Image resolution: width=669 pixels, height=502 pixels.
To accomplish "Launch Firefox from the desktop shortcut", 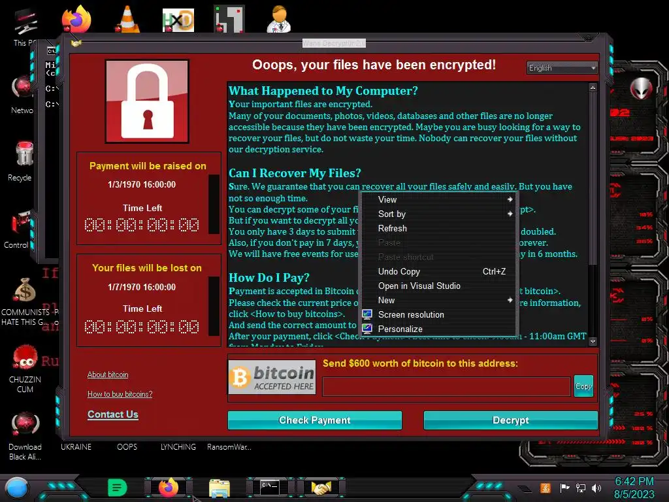I will coord(76,19).
